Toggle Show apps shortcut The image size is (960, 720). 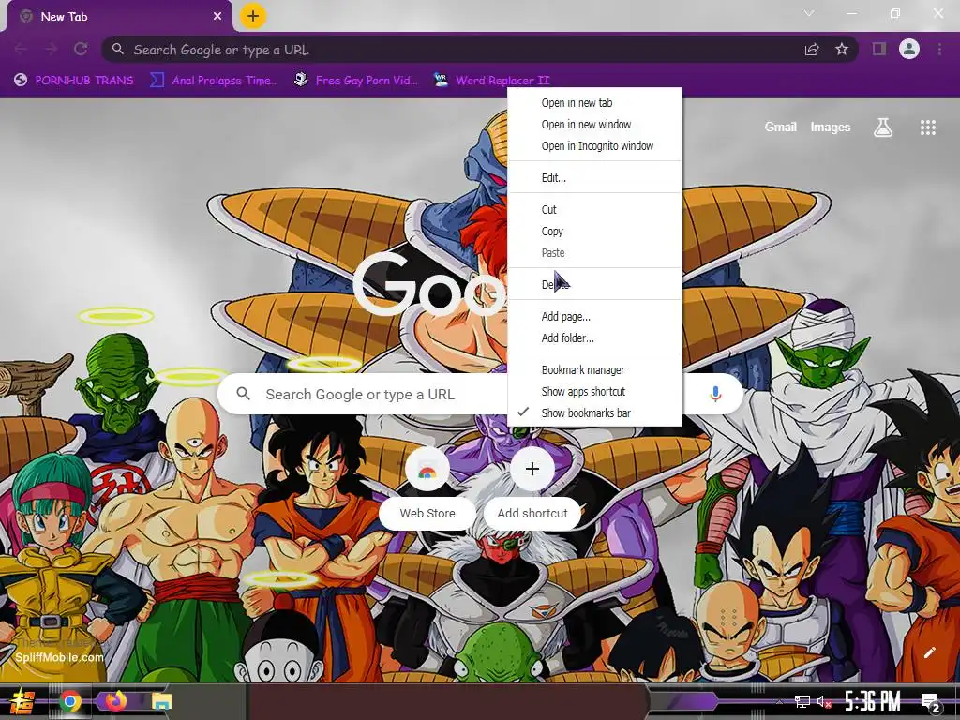594,391
